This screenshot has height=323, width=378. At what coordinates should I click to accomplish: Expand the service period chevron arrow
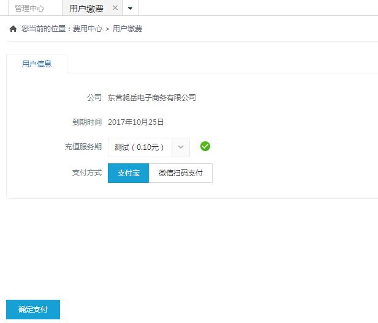(181, 147)
